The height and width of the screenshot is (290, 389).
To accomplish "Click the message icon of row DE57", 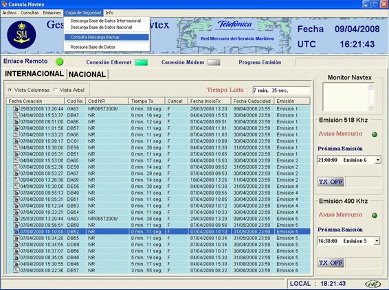I will coord(16,270).
